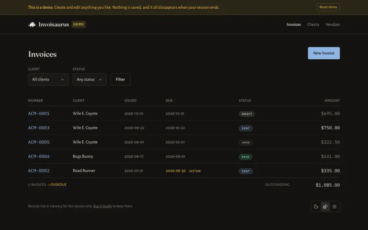
Task: Click the DRAFT status badge
Action: coord(247,114)
